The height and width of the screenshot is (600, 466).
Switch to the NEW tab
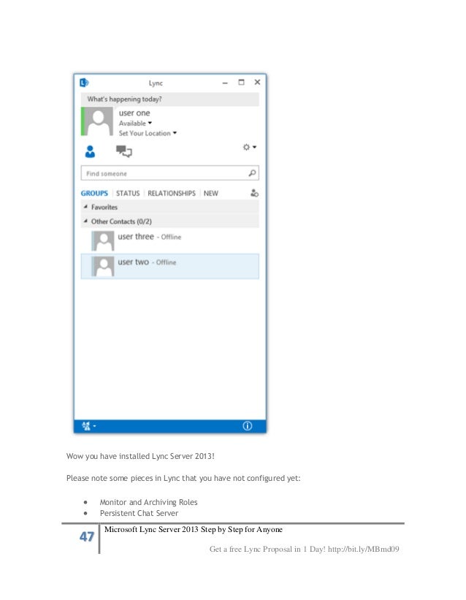[x=211, y=193]
